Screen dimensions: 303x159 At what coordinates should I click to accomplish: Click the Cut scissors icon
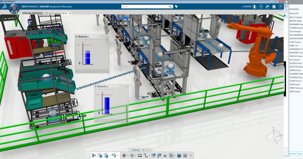94,155
